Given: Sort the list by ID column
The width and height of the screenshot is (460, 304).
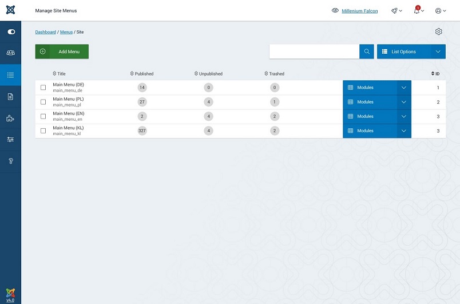Looking at the screenshot, I should tap(435, 74).
